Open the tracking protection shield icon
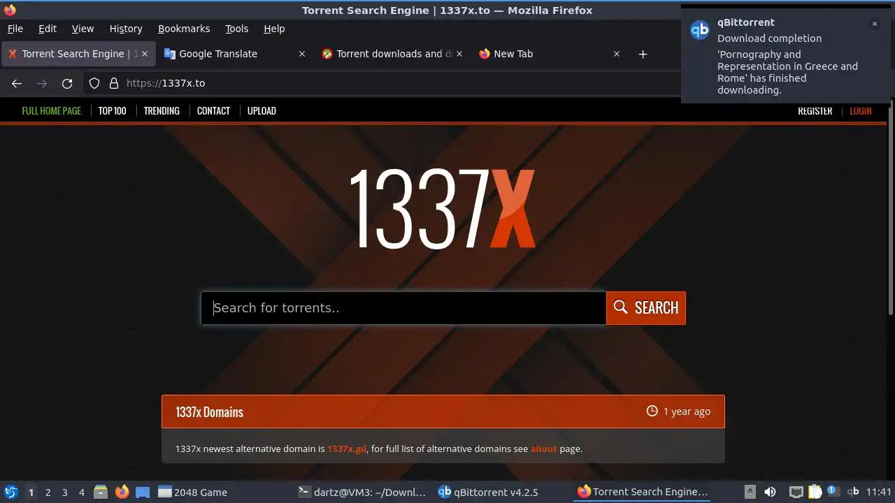 94,83
